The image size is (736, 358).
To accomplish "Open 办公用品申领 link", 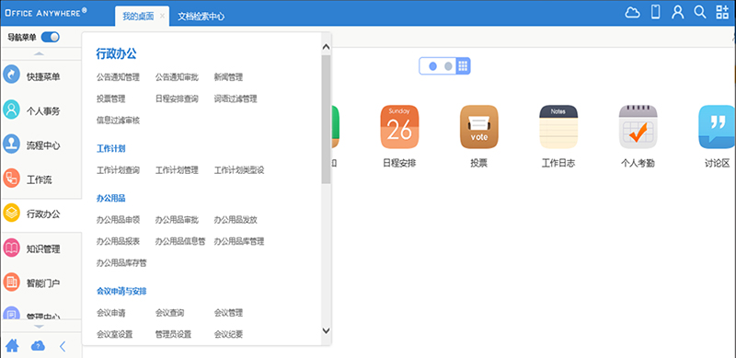I will tap(119, 219).
